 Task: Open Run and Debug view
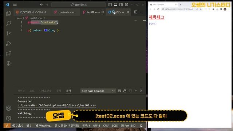pyautogui.click(x=8, y=44)
